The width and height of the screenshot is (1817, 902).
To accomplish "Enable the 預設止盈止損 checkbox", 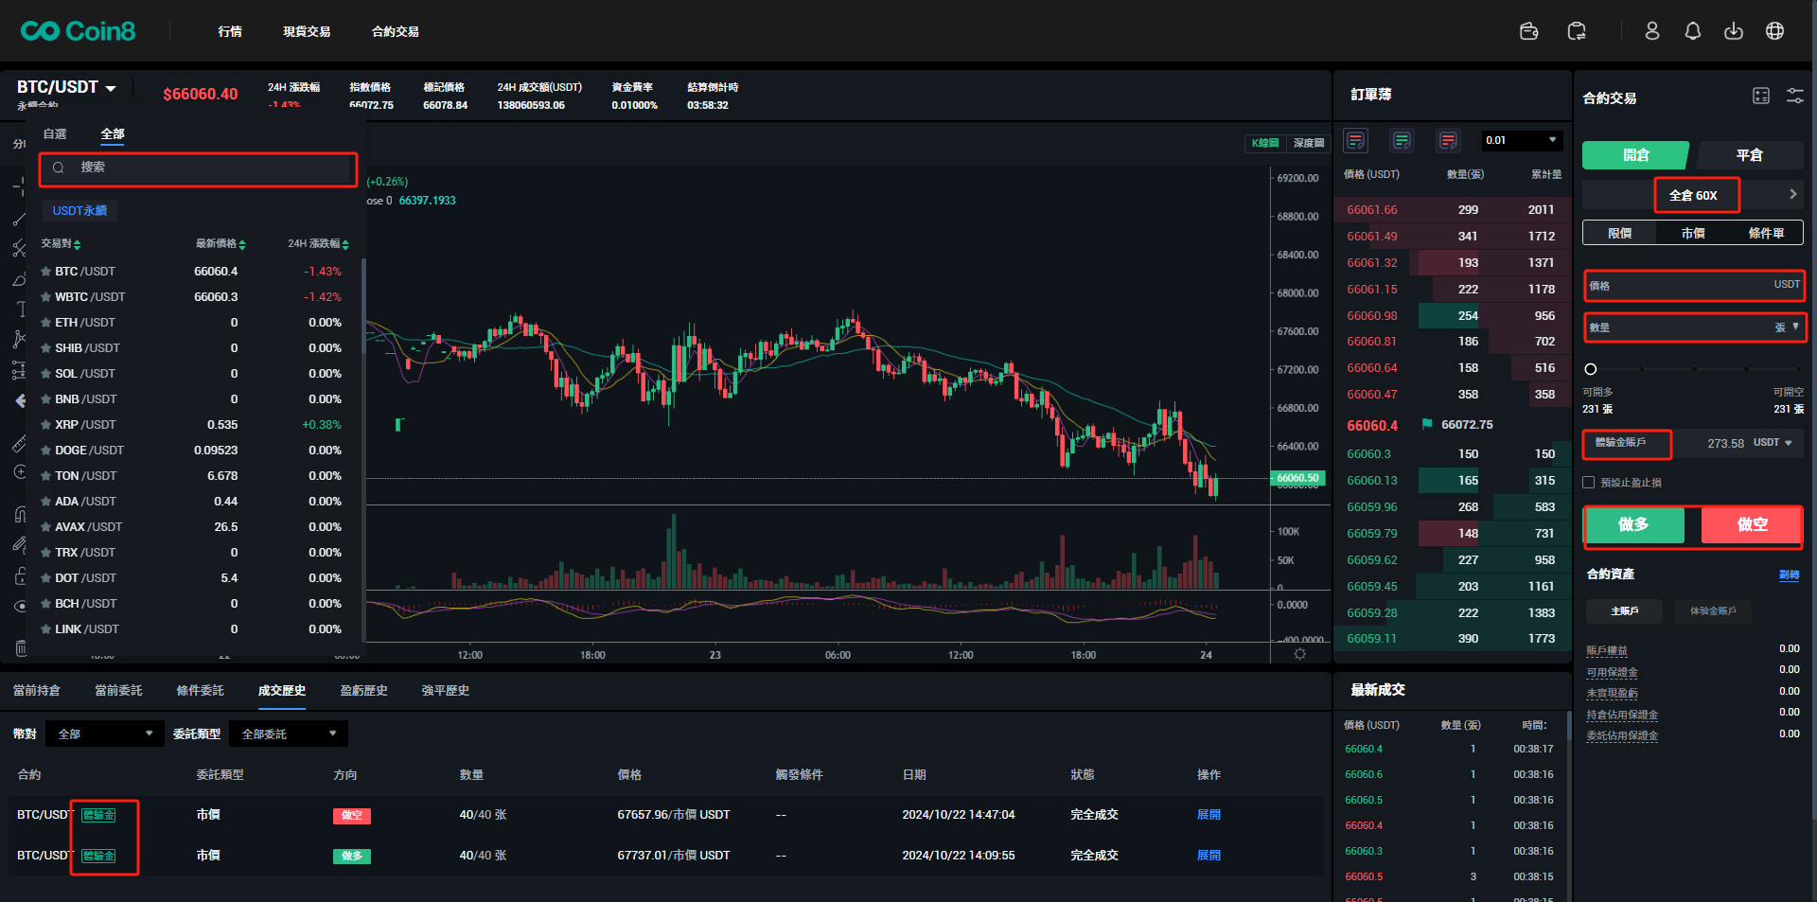I will point(1589,483).
